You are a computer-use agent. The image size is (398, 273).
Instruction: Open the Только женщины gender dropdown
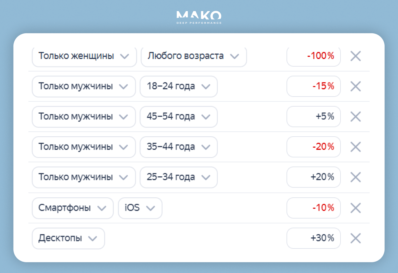click(84, 56)
